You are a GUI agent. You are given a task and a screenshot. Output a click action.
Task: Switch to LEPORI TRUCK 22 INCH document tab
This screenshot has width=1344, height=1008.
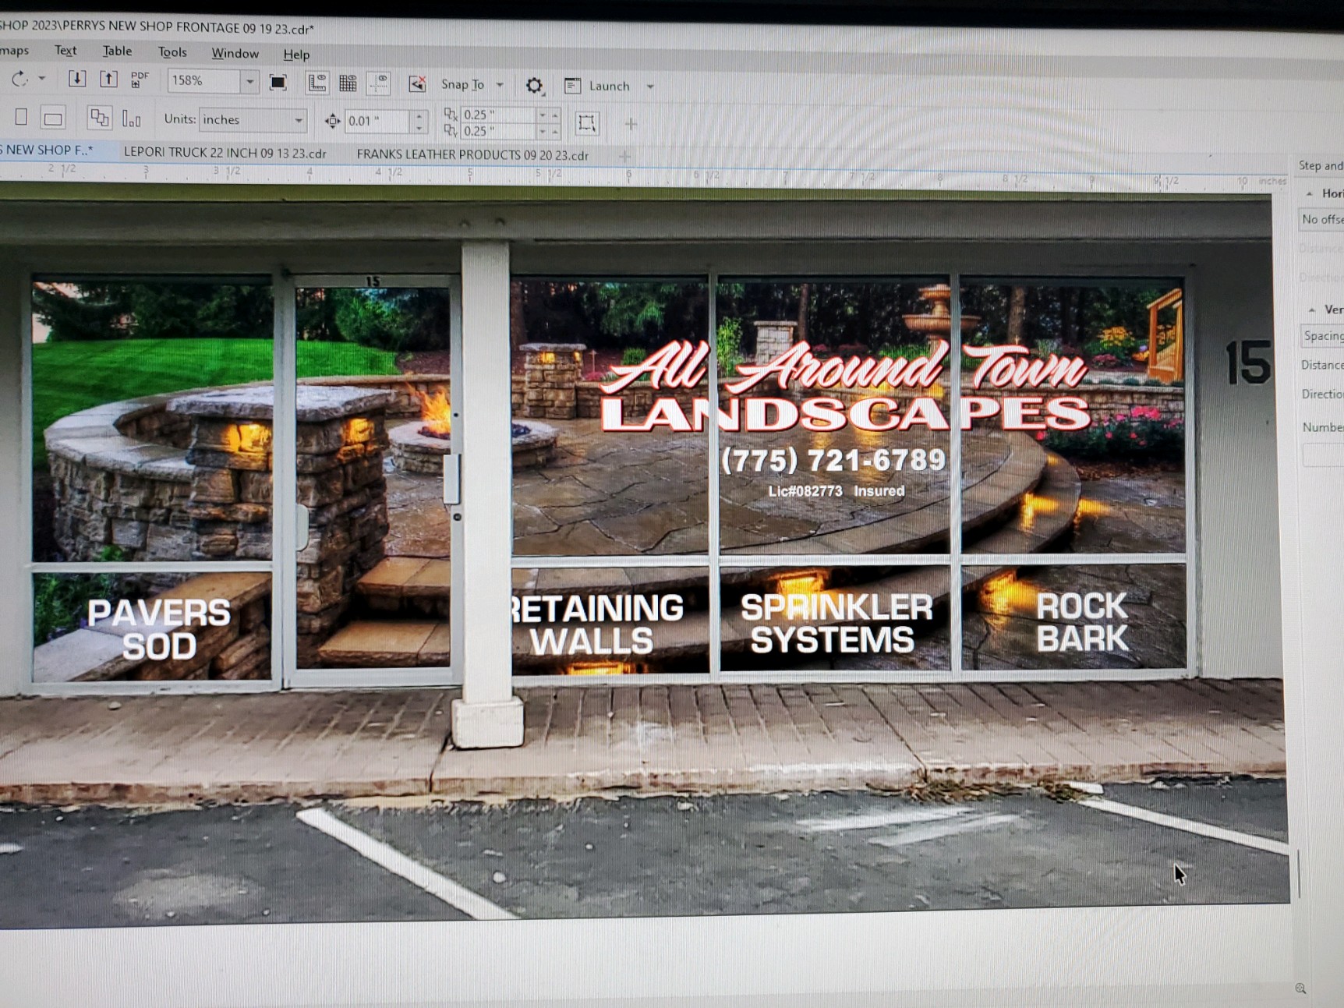(225, 153)
